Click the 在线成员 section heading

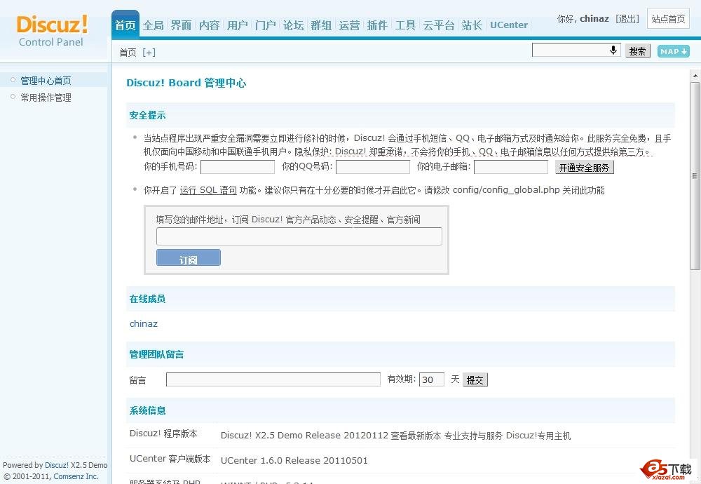[147, 299]
